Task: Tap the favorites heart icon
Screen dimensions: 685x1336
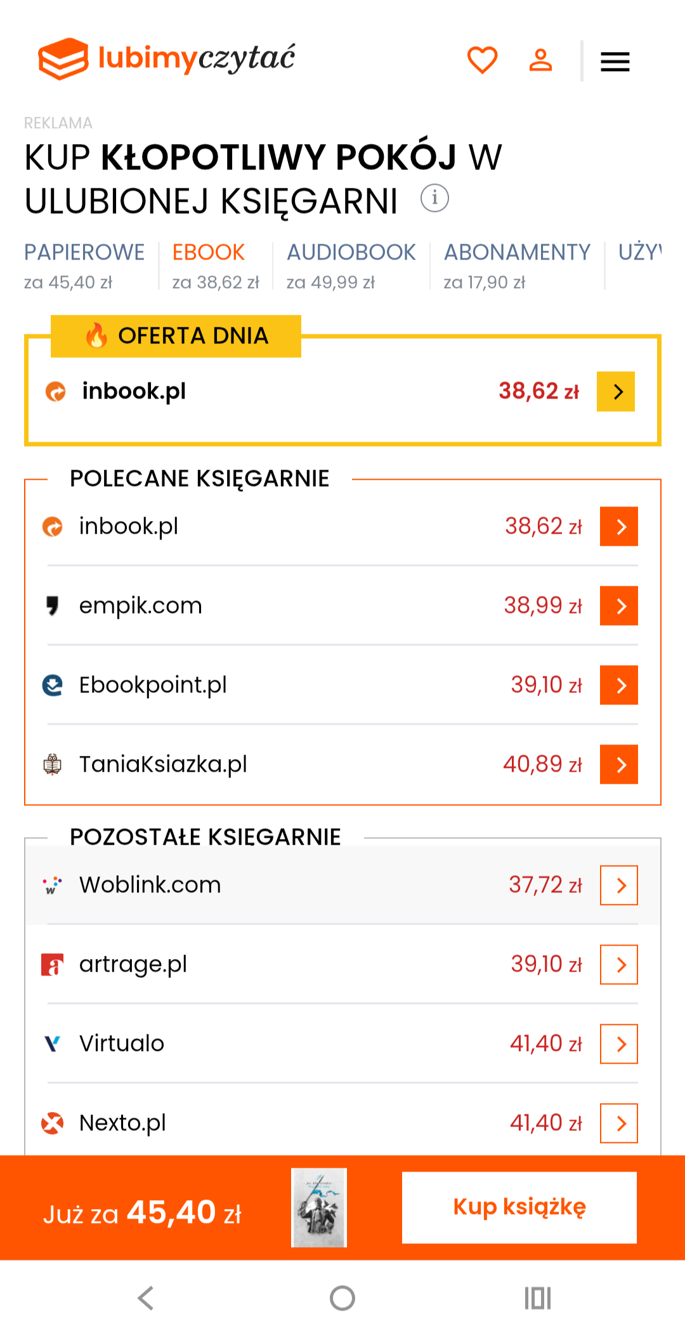Action: [x=482, y=61]
